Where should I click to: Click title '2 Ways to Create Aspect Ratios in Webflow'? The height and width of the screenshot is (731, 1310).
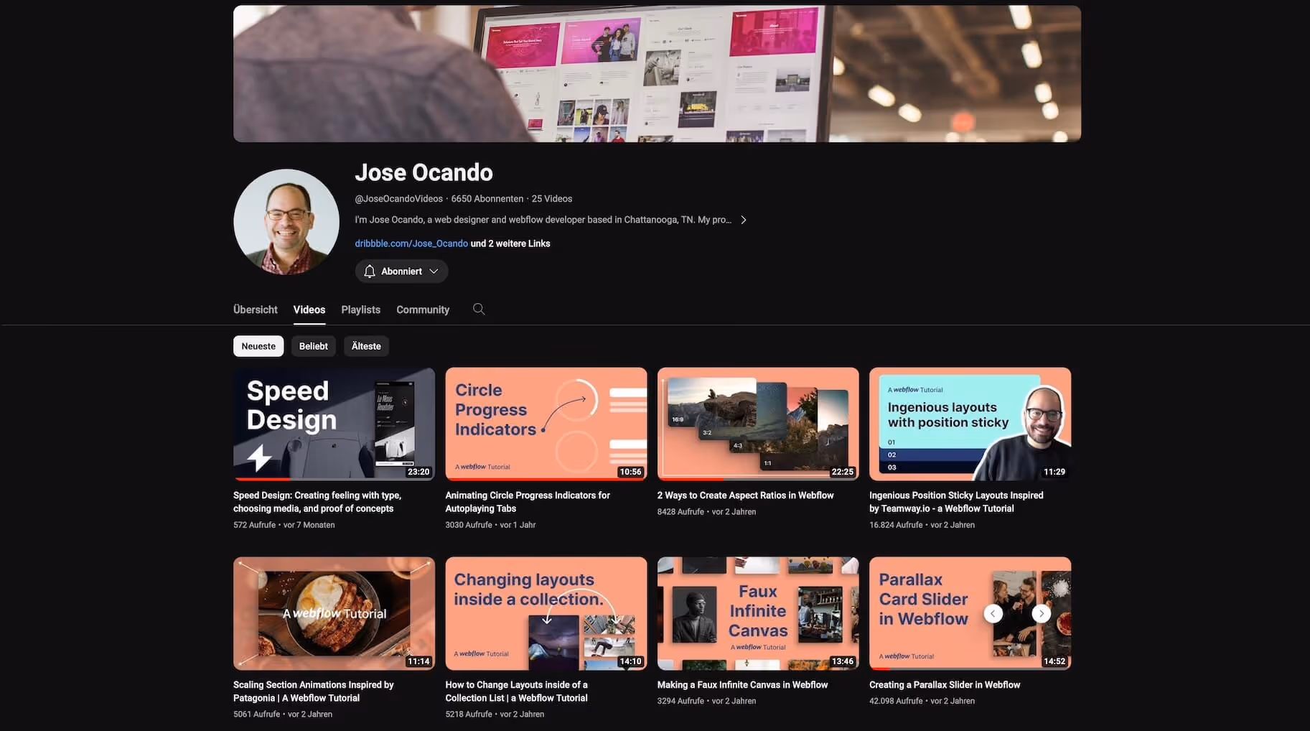click(x=745, y=495)
